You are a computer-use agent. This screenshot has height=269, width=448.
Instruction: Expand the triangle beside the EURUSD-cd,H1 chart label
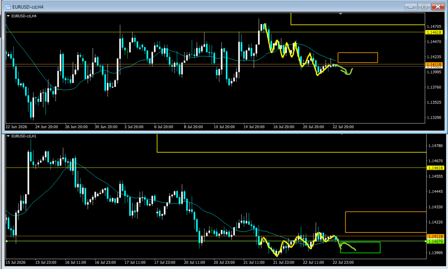[x=8, y=136]
